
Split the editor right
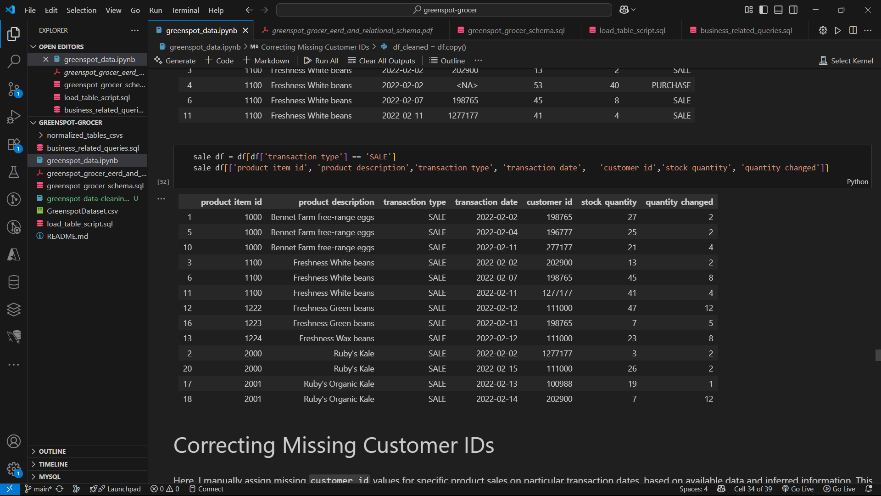[x=853, y=30]
